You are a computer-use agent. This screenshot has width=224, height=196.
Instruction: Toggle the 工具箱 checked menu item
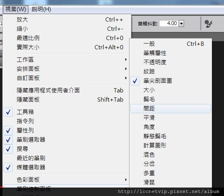[x=66, y=112]
